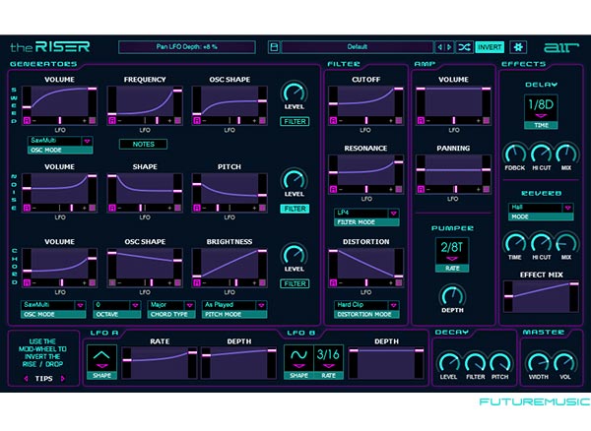
Task: Click the Default preset name field
Action: pyautogui.click(x=357, y=47)
